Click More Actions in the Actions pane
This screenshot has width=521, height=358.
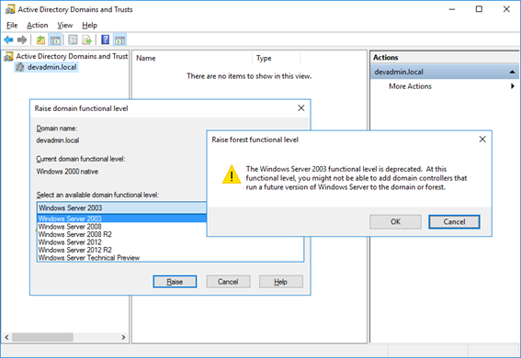410,86
